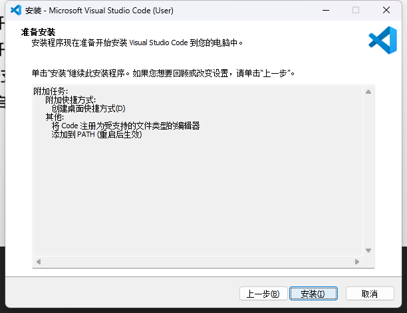Cancel setup with the 取消 button
This screenshot has width=407, height=313.
tap(370, 293)
